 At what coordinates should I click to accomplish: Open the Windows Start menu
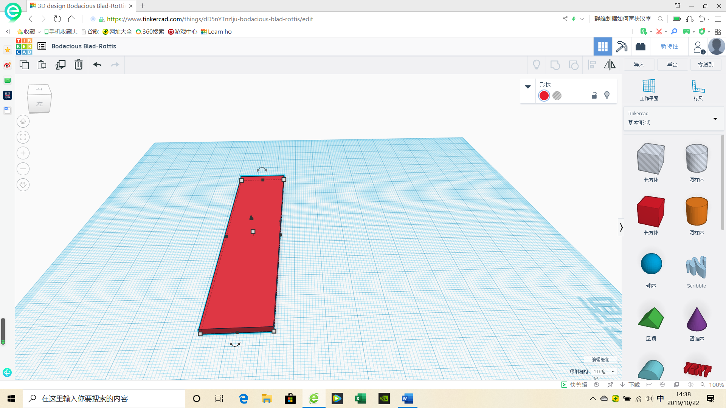pos(11,399)
